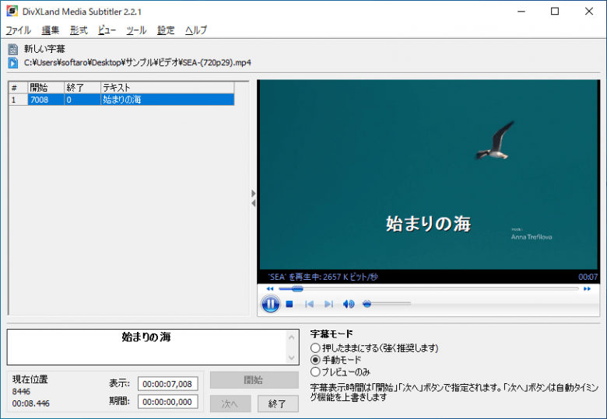Click the 開始 button
Screen dimensions: 607x419
pos(254,380)
